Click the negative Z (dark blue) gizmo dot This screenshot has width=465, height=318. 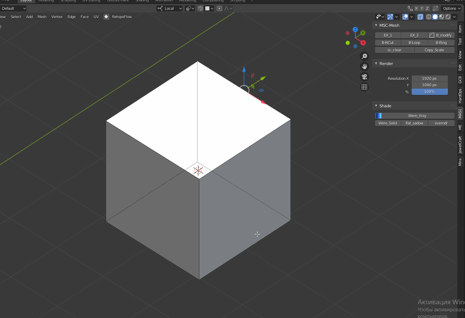[x=355, y=46]
